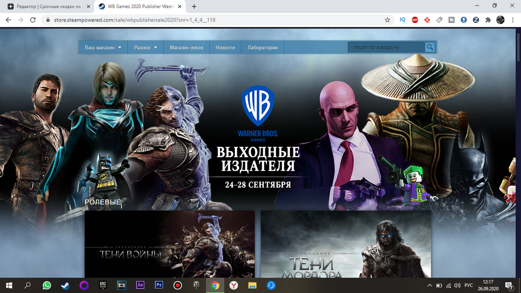Viewport: 521px width, 293px height.
Task: Open Магазин очков menu item
Action: click(x=187, y=47)
